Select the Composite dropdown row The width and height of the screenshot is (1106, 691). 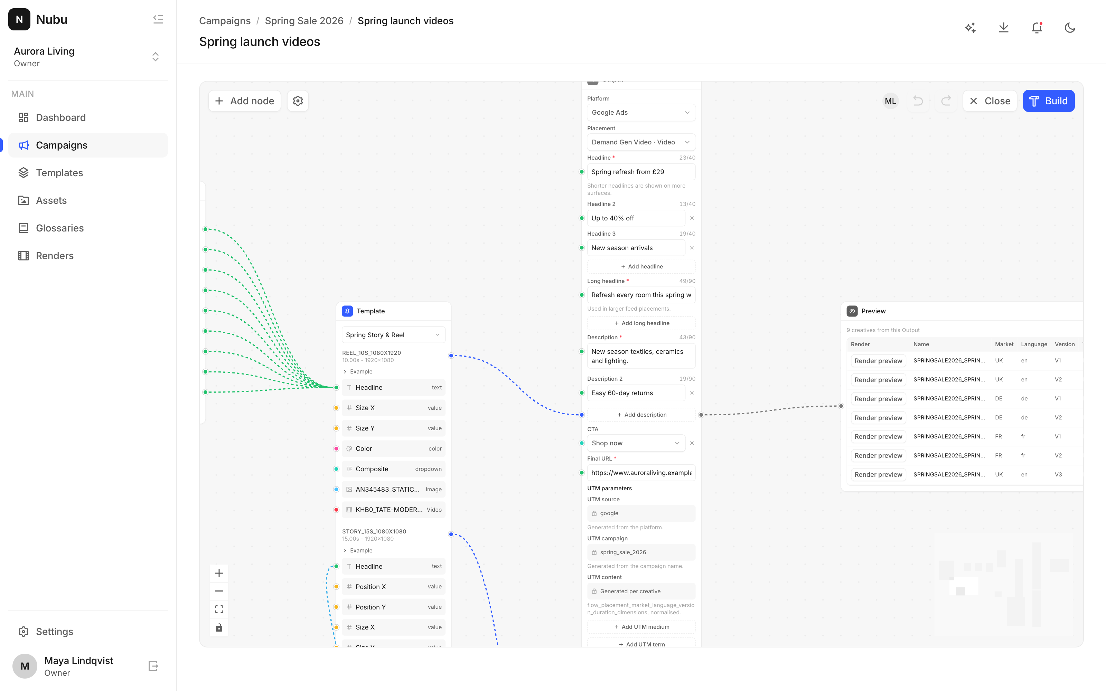(394, 469)
